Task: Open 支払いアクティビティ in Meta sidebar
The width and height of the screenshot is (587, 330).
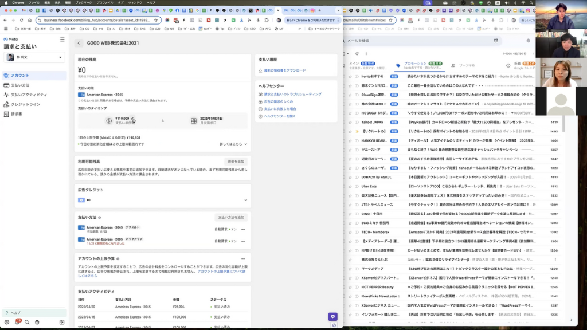Action: pyautogui.click(x=34, y=95)
